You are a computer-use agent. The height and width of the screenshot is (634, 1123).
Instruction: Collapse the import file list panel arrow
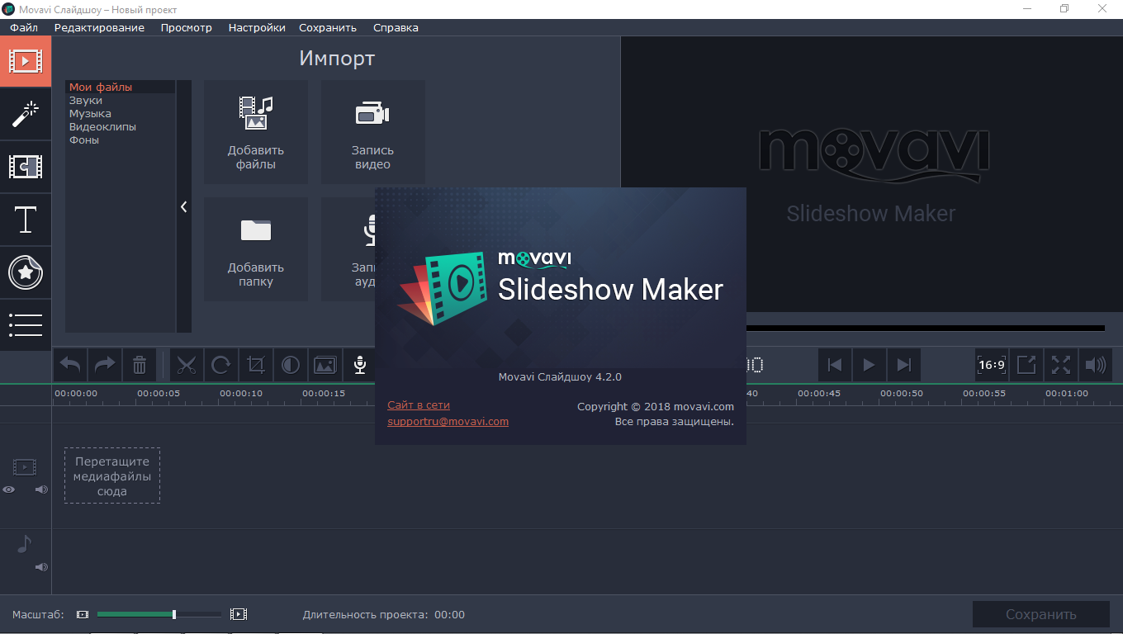click(183, 207)
